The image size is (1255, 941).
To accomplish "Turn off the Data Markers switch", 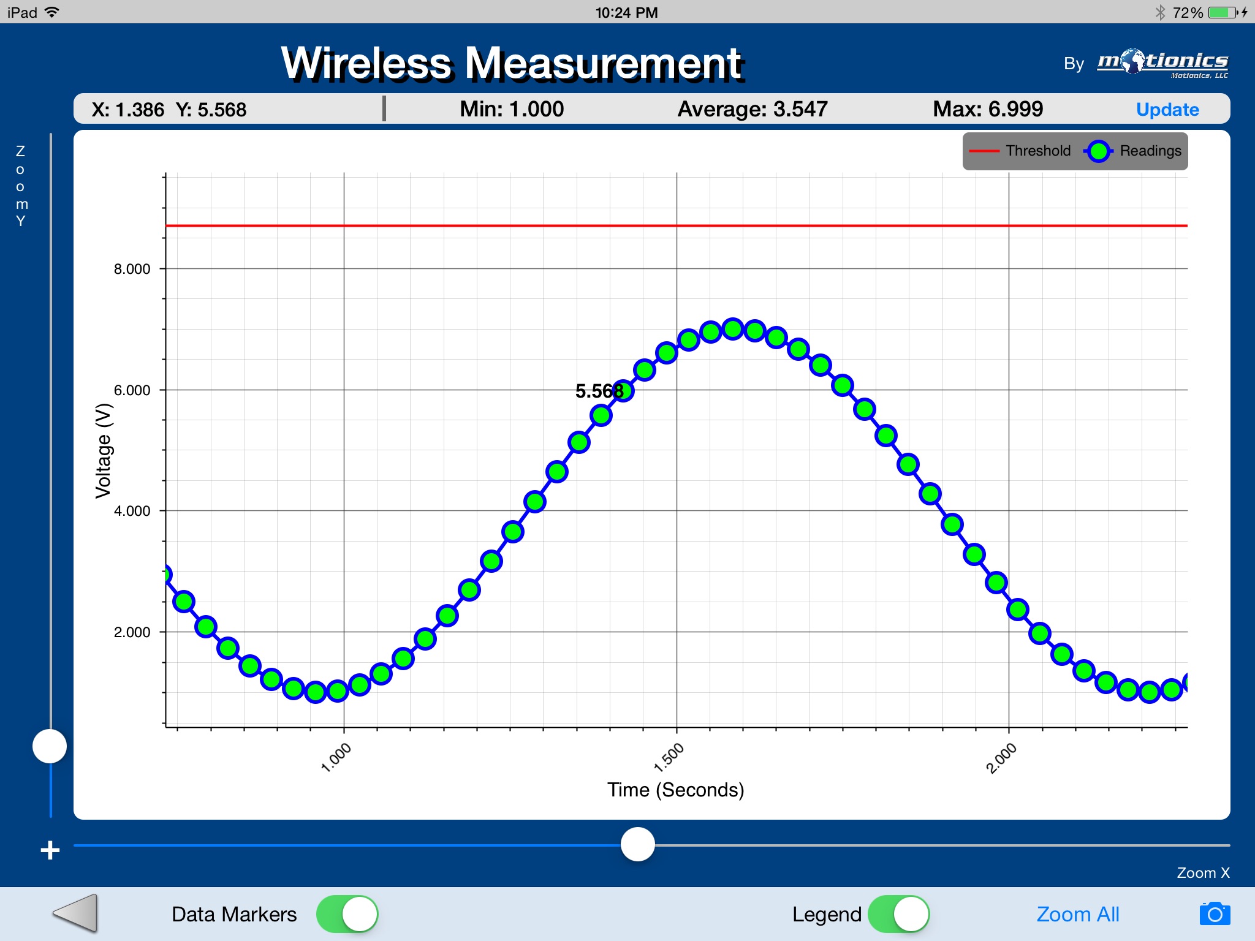I will (347, 914).
